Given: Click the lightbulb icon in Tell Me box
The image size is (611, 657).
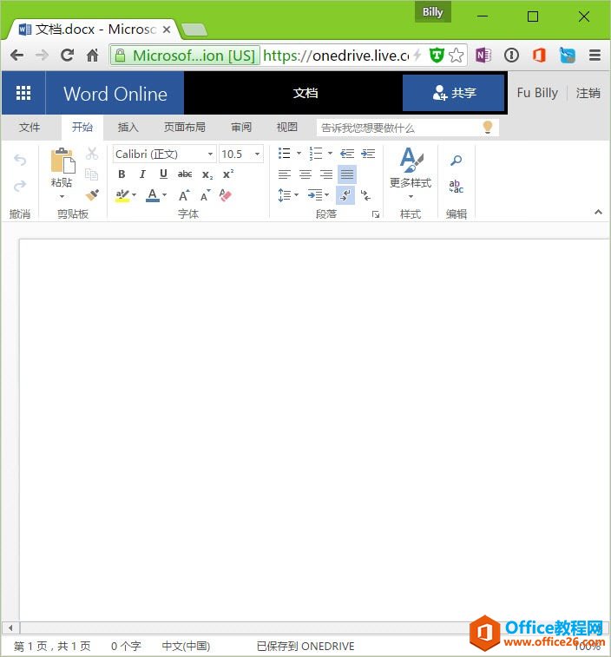Looking at the screenshot, I should 488,127.
